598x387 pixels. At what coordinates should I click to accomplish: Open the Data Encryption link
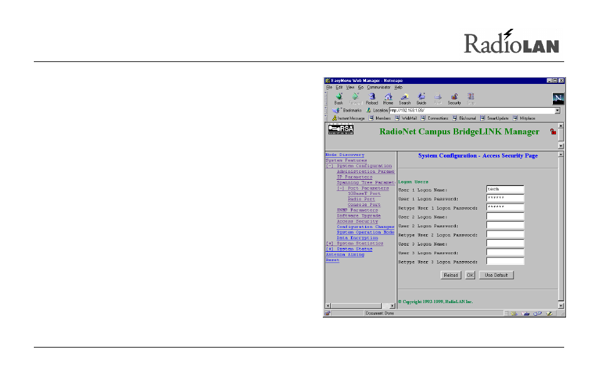(x=357, y=238)
